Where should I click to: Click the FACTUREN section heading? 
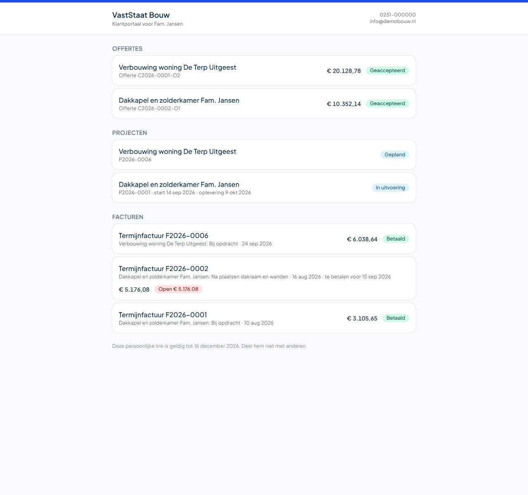coord(128,217)
